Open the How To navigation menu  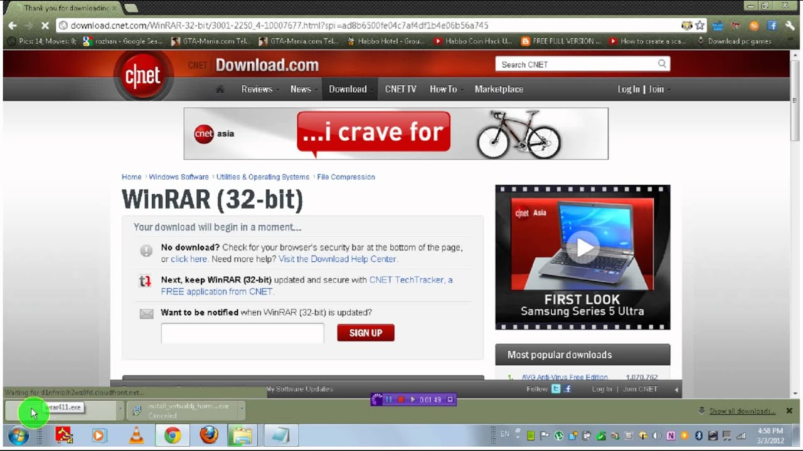point(446,89)
